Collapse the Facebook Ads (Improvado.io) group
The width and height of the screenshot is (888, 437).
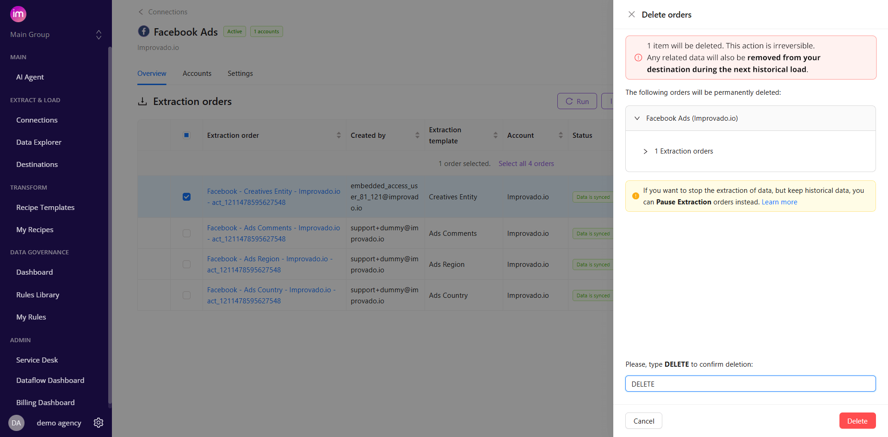click(x=637, y=118)
